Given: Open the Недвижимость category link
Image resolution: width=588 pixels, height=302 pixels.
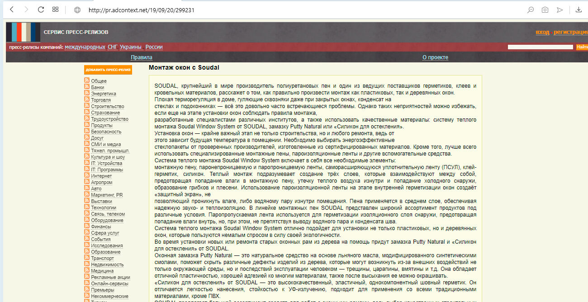Looking at the screenshot, I should 107,265.
